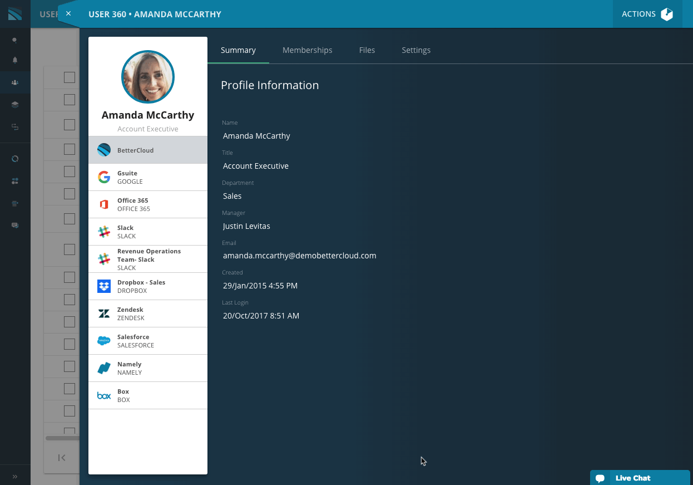
Task: Tick the second checkbox in background users table
Action: coord(70,100)
